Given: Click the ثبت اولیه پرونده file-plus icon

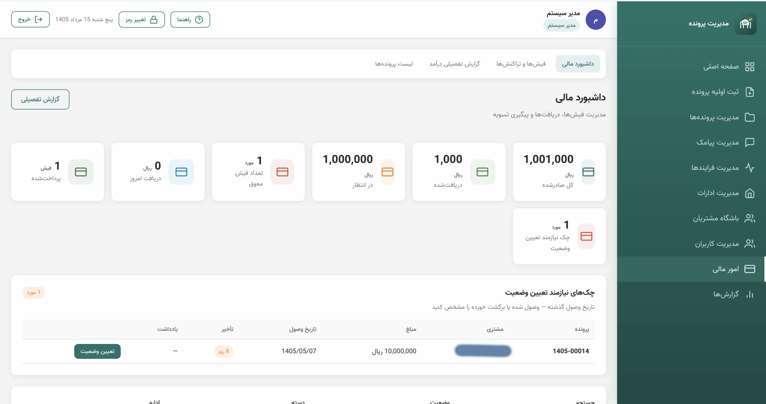Looking at the screenshot, I should click(750, 92).
